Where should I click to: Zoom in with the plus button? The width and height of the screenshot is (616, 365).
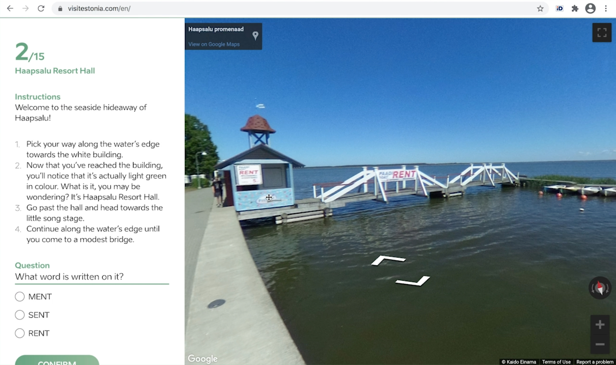(600, 325)
